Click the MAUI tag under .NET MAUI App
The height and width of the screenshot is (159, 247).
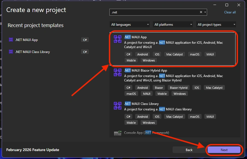point(210,54)
